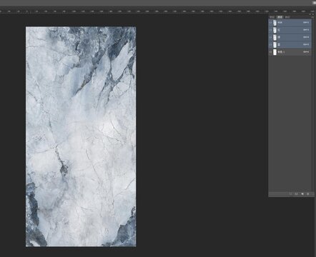Toggle visibility of the 绿 channel
The height and width of the screenshot is (257, 316).
click(270, 37)
